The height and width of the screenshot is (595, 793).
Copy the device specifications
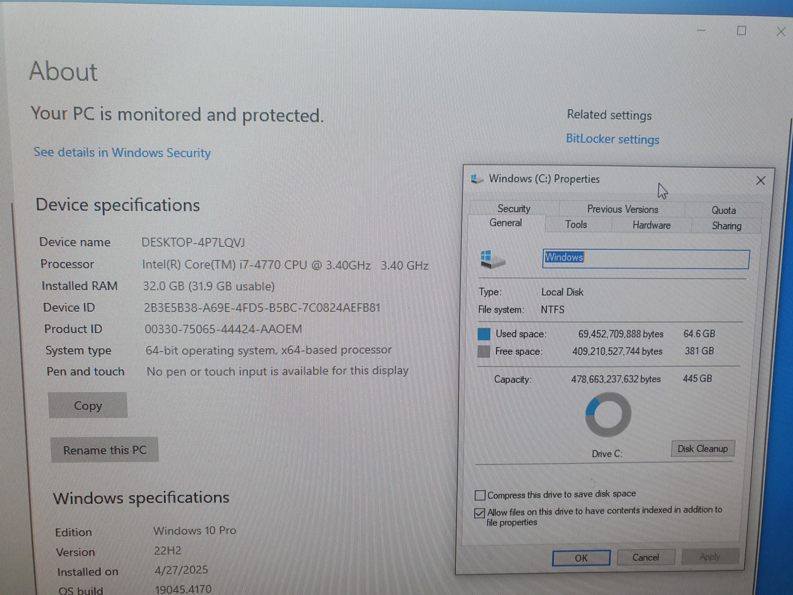[x=88, y=405]
